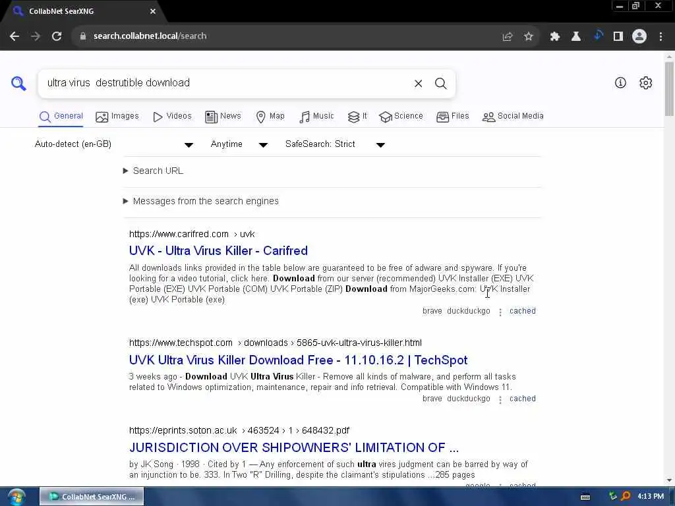The height and width of the screenshot is (506, 675).
Task: Open the preferences gear icon
Action: pos(645,82)
